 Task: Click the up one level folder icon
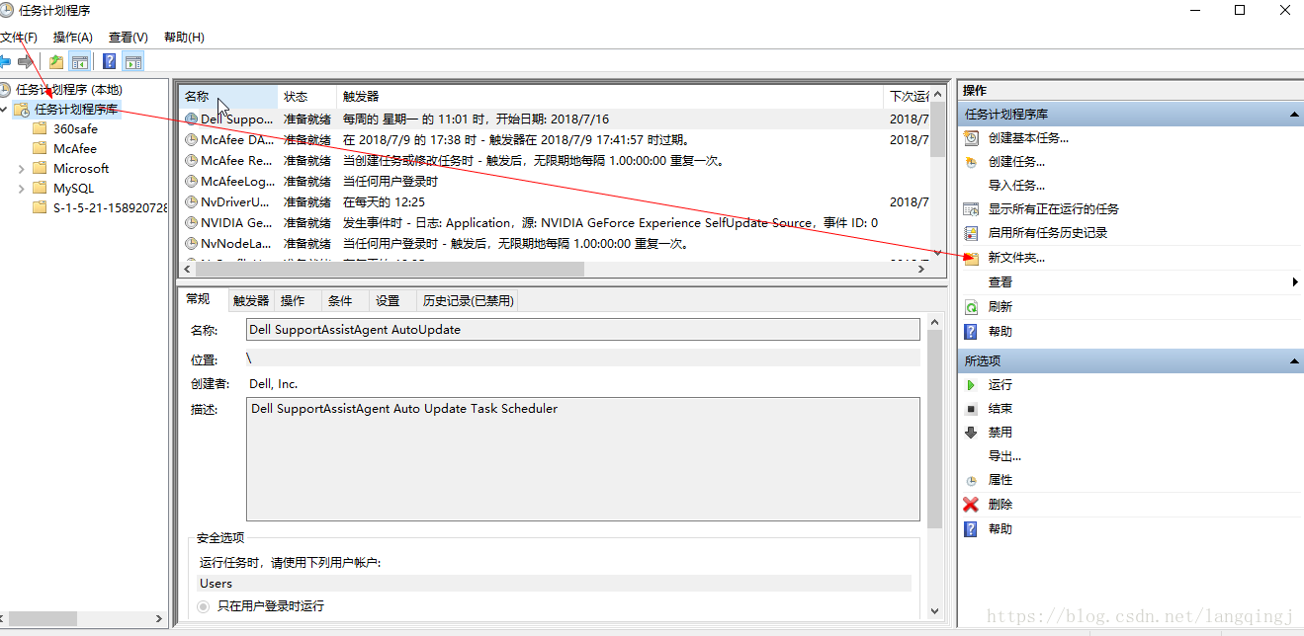56,61
